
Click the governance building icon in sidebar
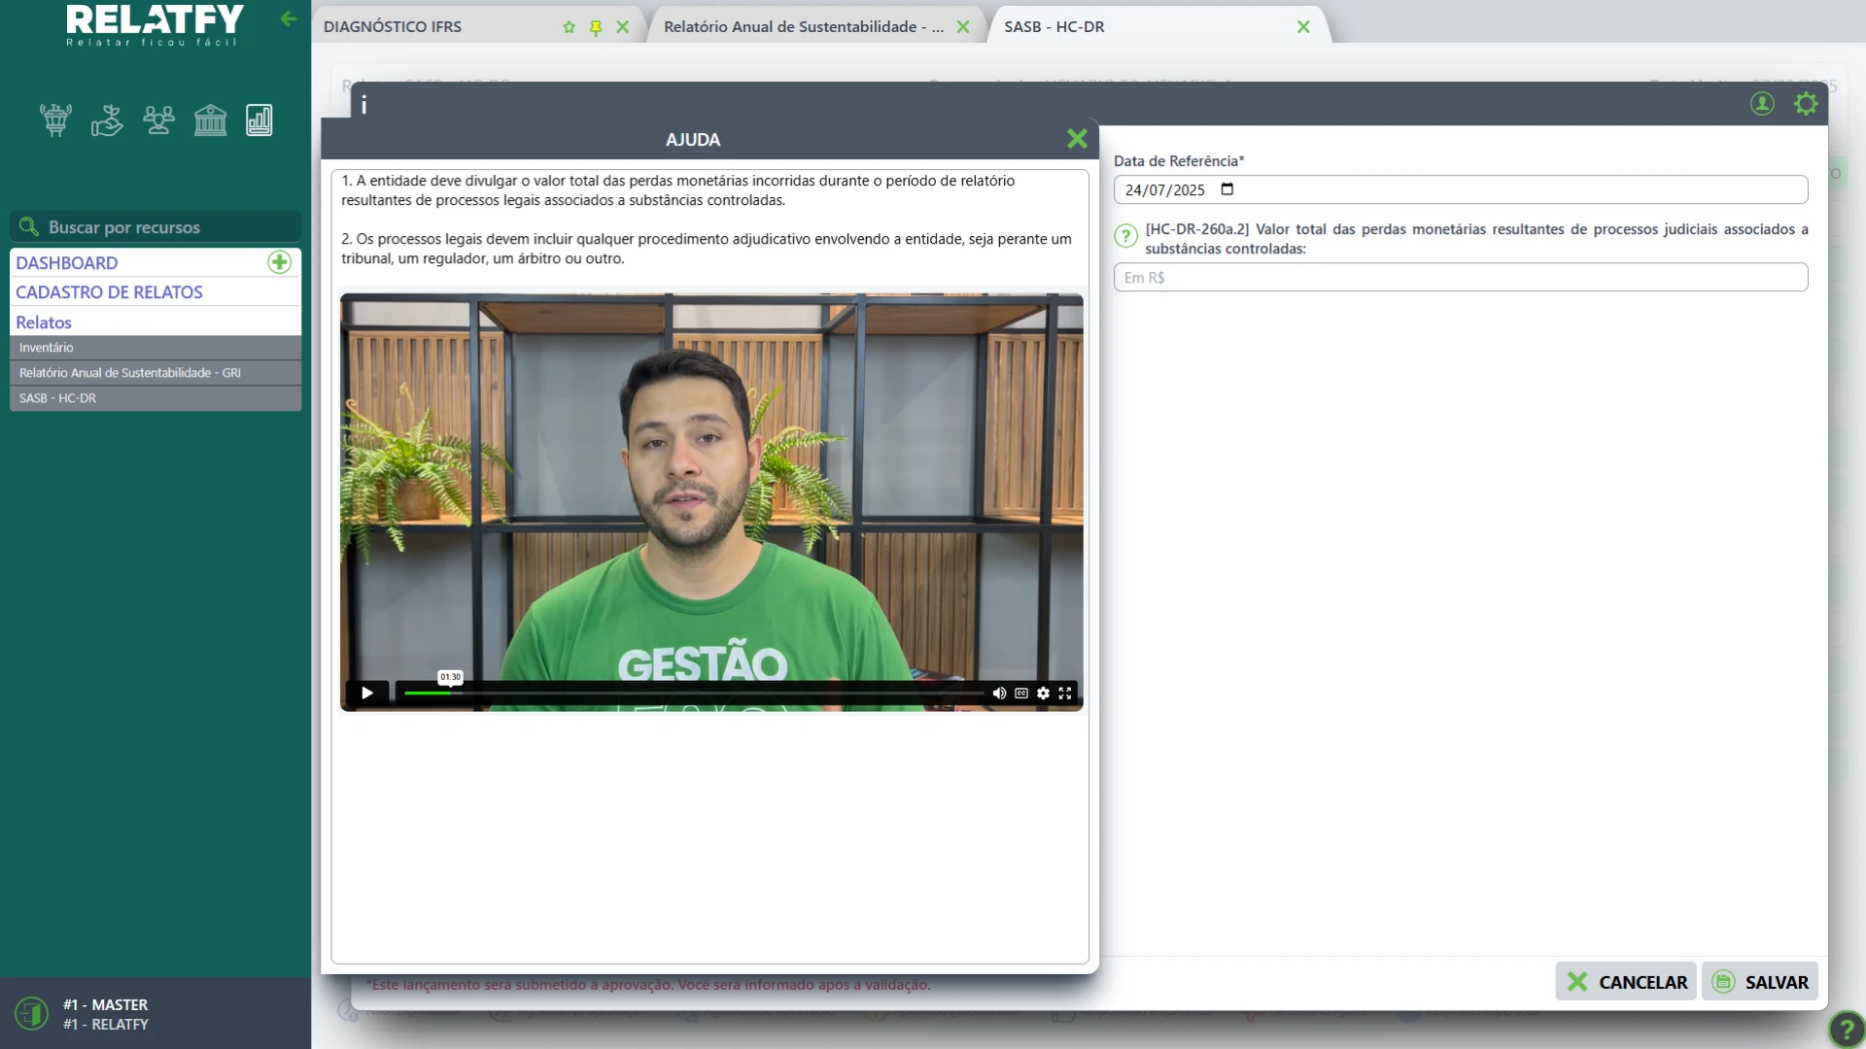(x=210, y=120)
